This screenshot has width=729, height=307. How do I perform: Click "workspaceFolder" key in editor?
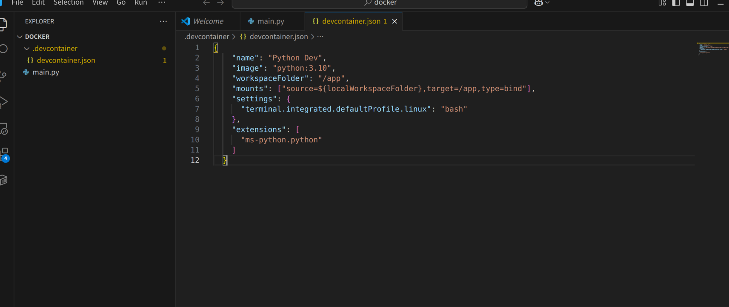pyautogui.click(x=270, y=78)
